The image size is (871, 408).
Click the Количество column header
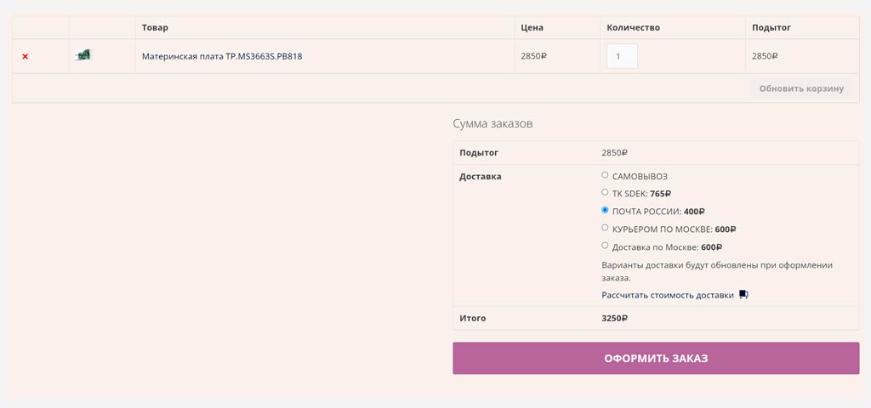click(633, 27)
